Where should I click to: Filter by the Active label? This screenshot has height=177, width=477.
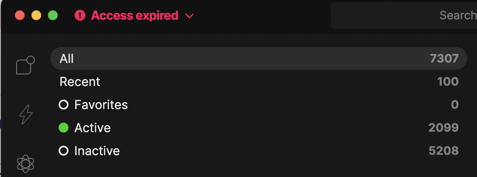(x=92, y=128)
